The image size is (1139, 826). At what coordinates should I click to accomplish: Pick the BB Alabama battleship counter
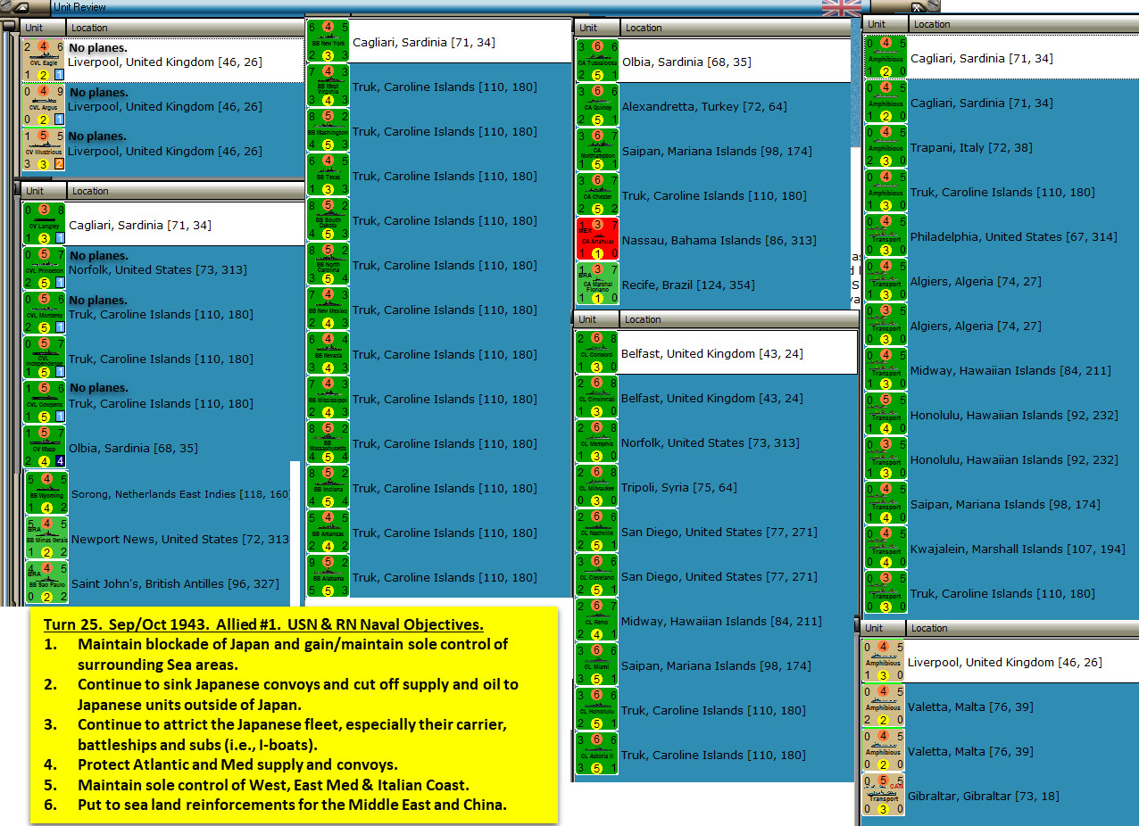[328, 576]
